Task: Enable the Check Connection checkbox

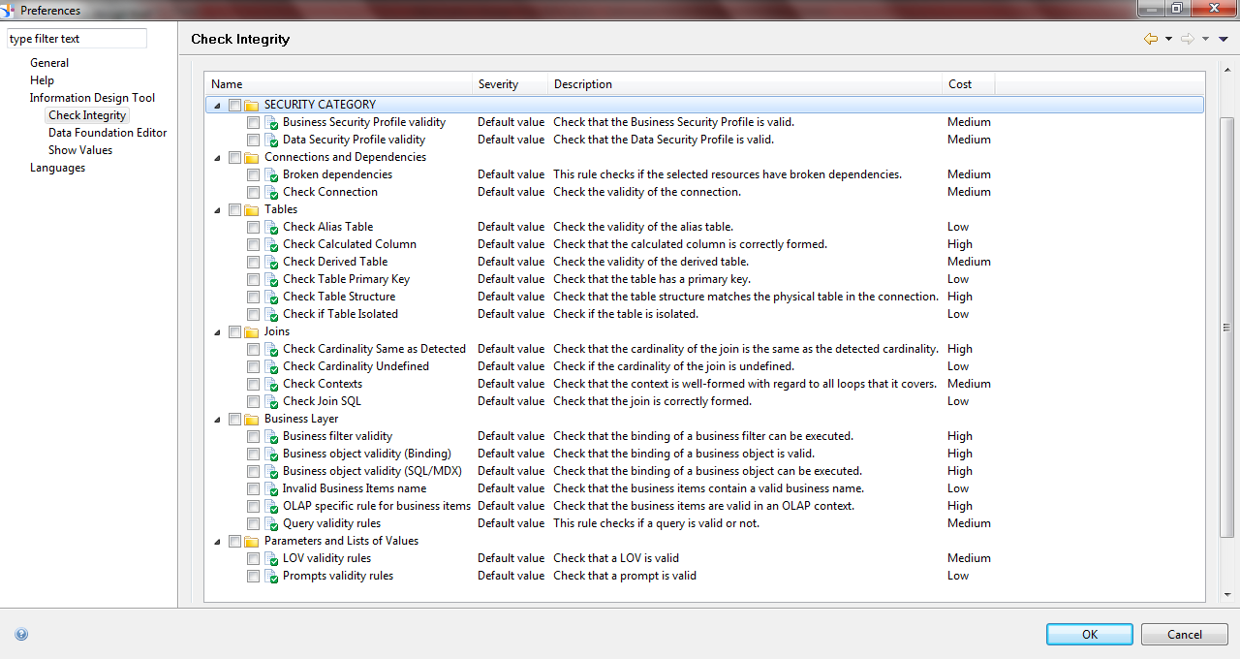Action: [x=253, y=192]
